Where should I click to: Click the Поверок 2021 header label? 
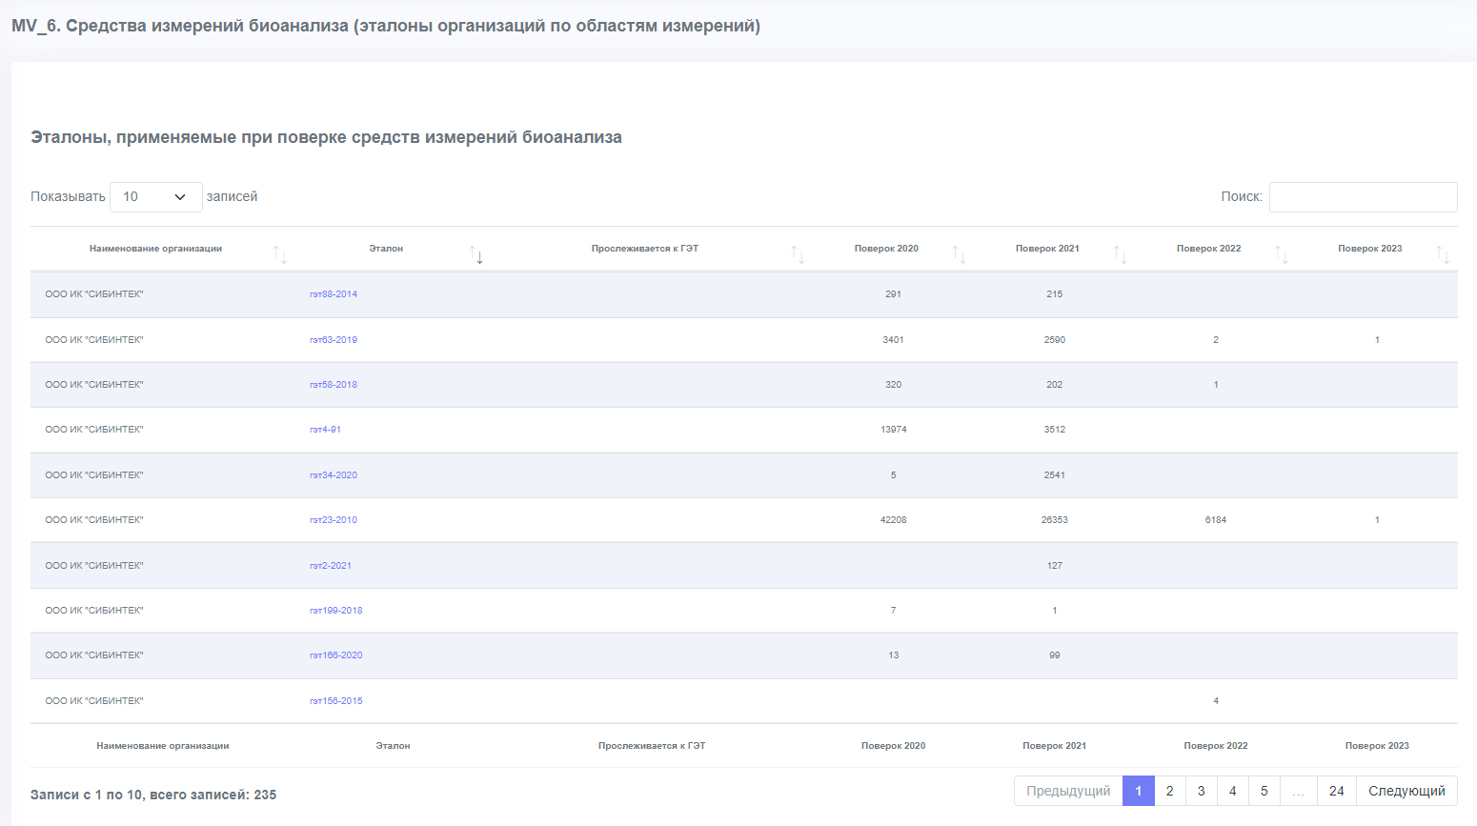[x=1047, y=249]
